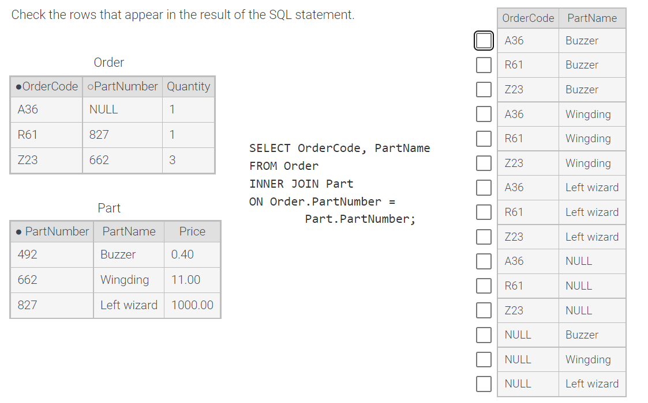Check the box for row NULL Buzzer

point(484,334)
